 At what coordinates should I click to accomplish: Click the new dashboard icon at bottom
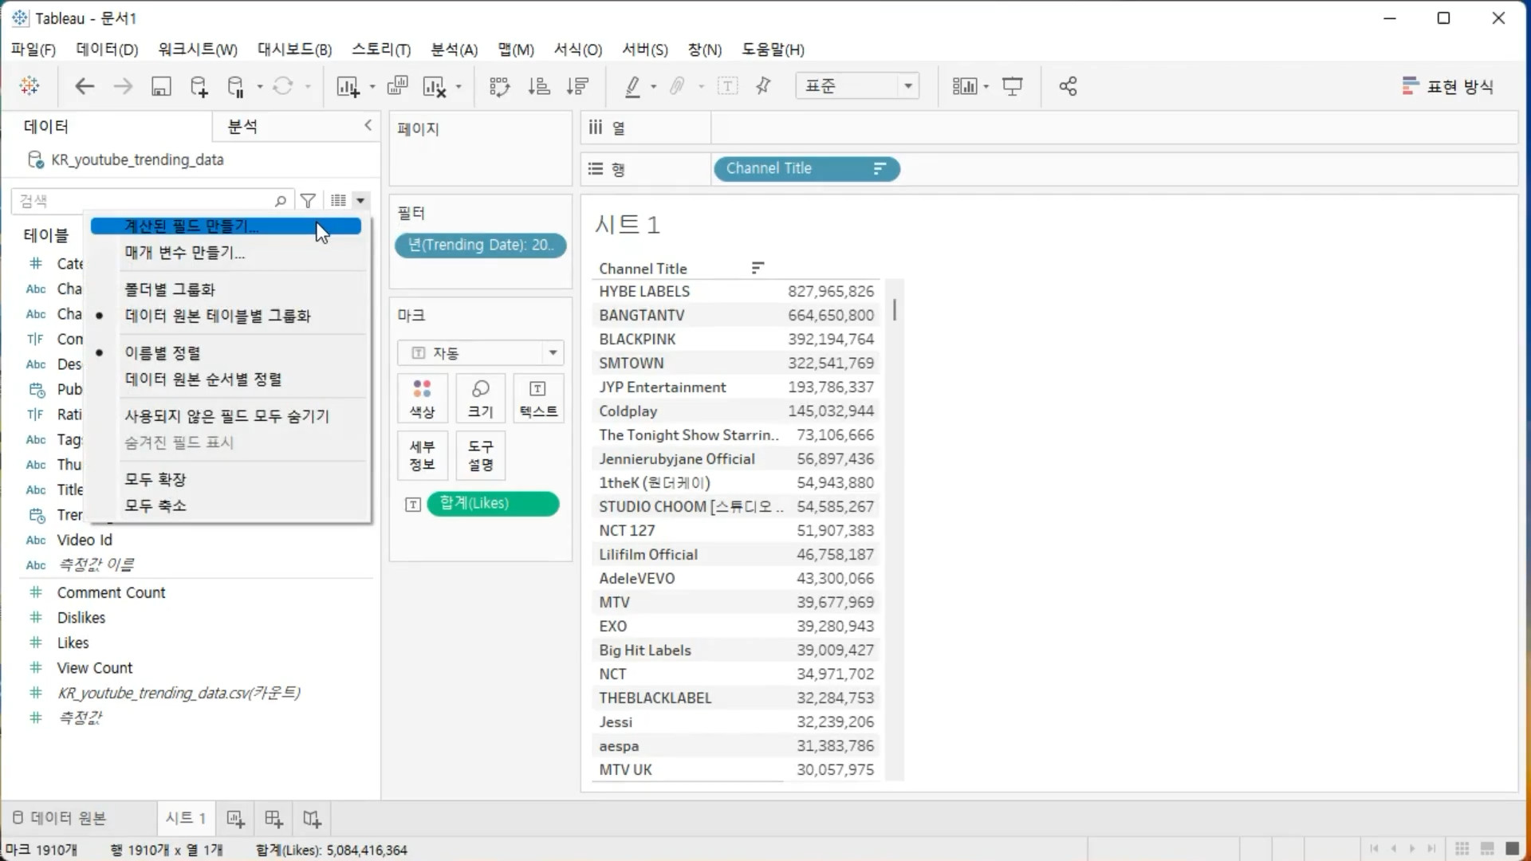[x=274, y=819]
